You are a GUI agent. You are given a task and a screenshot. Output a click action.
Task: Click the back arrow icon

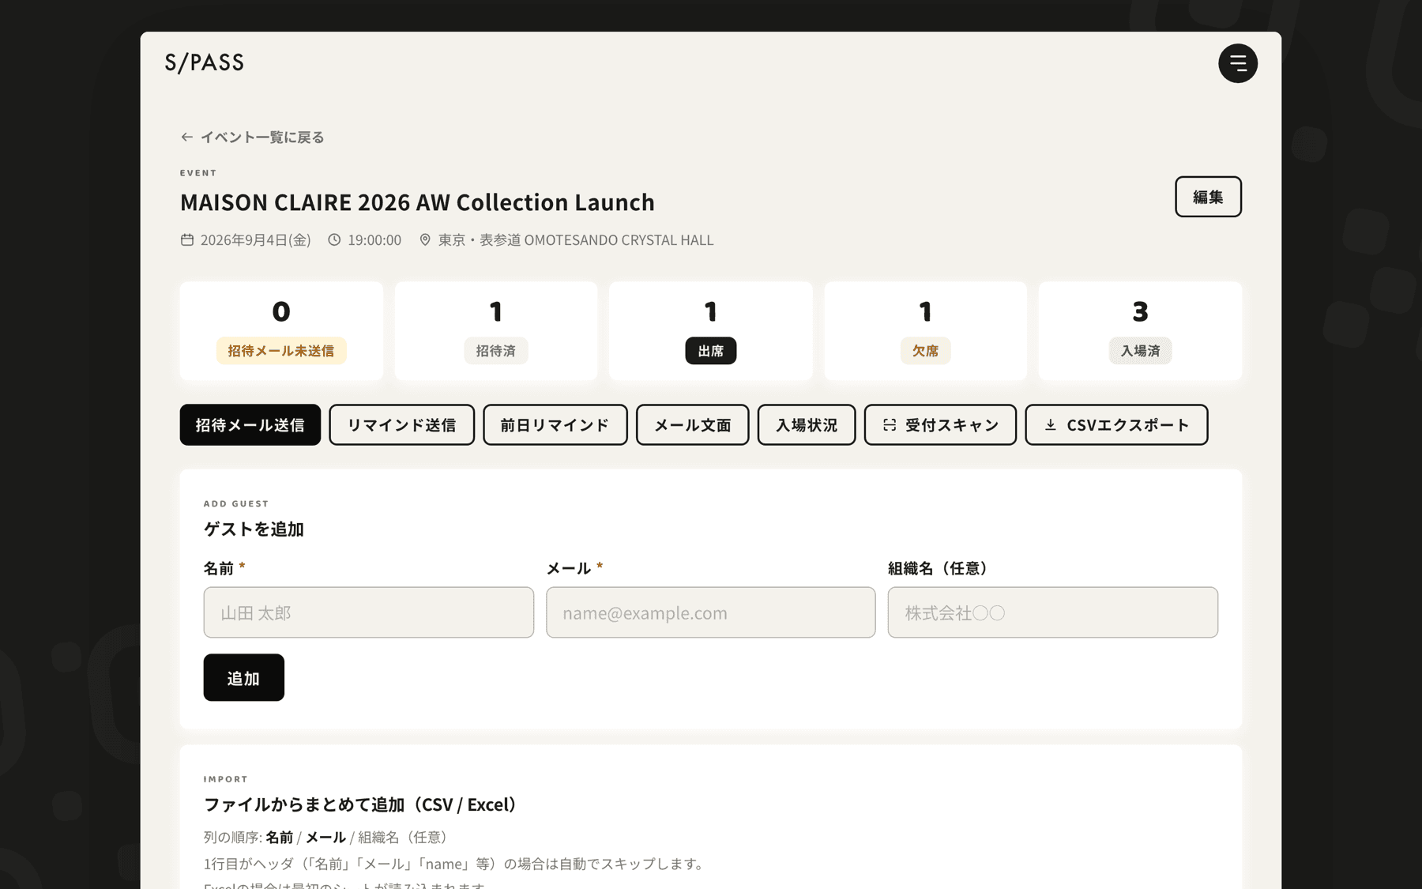pyautogui.click(x=186, y=137)
